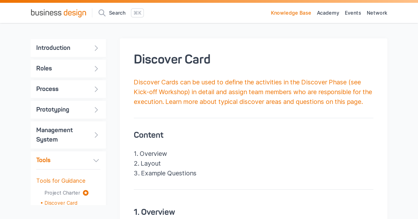
Task: Go to the Academy page
Action: (328, 13)
